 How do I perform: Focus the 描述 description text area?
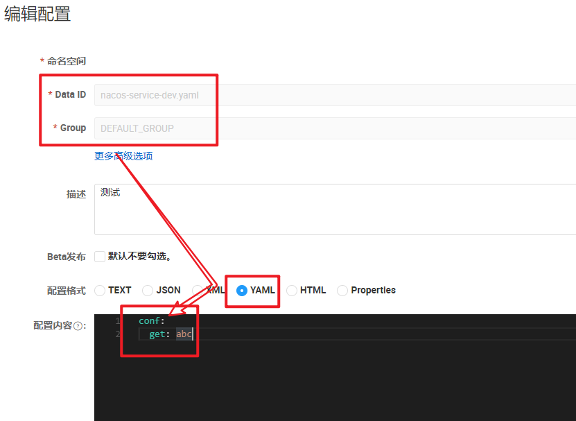coord(333,209)
